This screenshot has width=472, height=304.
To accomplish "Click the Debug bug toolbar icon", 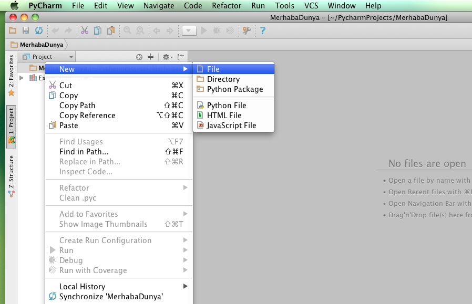I will 217,30.
